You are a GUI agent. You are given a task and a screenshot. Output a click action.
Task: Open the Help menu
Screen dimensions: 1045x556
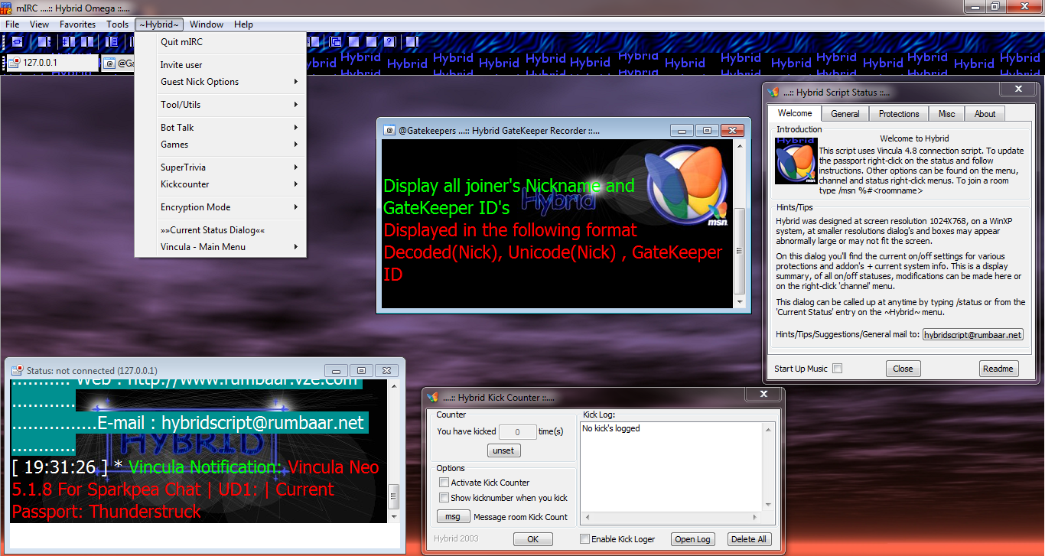(x=243, y=24)
